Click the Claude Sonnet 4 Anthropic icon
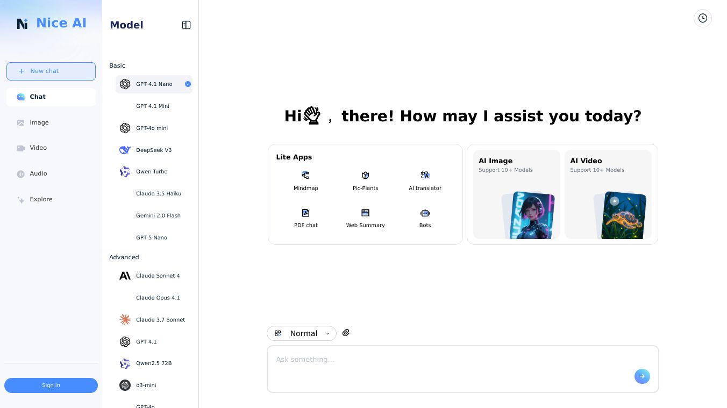727x408 pixels. tap(125, 276)
